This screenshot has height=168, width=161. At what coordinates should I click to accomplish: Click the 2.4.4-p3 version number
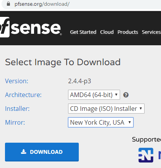pyautogui.click(x=80, y=81)
